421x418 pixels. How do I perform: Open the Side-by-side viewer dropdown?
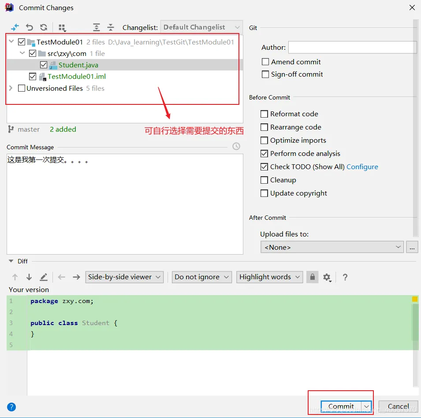click(x=124, y=277)
